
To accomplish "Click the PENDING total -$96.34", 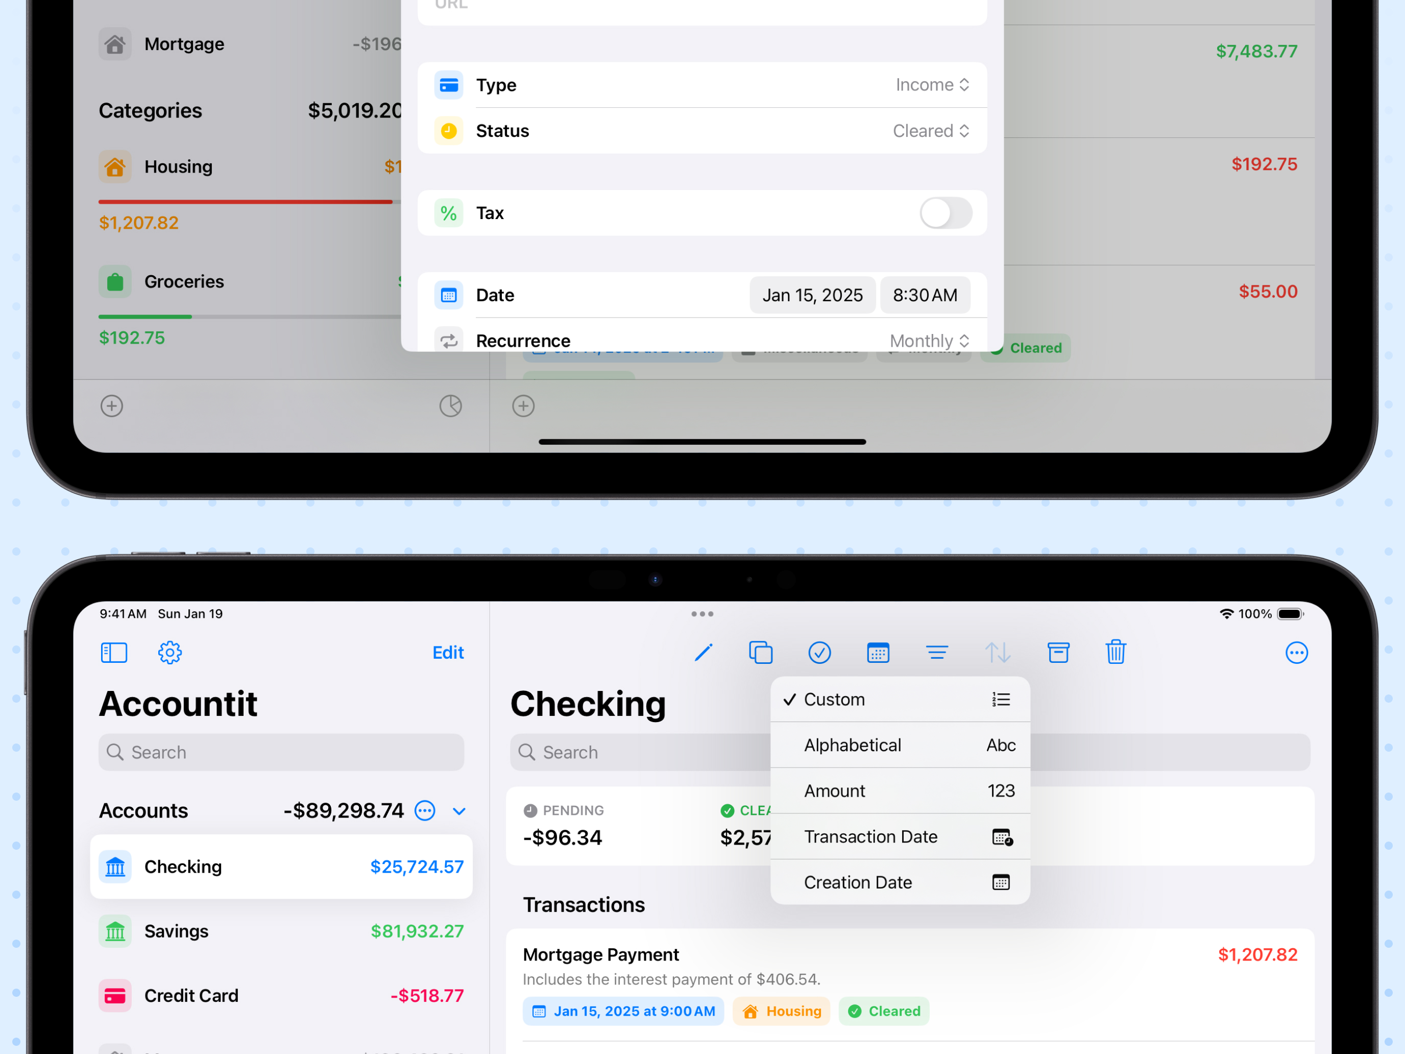I will tap(562, 837).
